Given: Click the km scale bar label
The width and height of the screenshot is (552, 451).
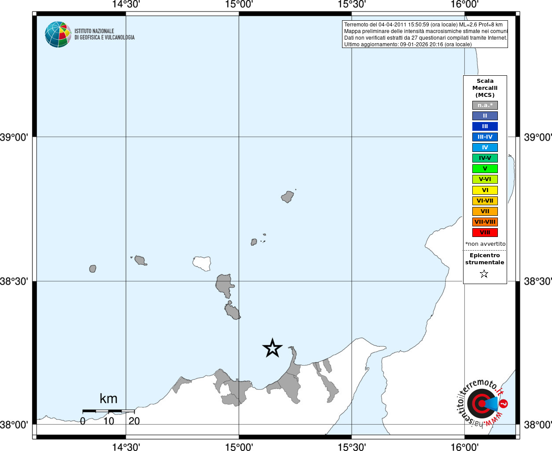Looking at the screenshot, I should pos(108,399).
